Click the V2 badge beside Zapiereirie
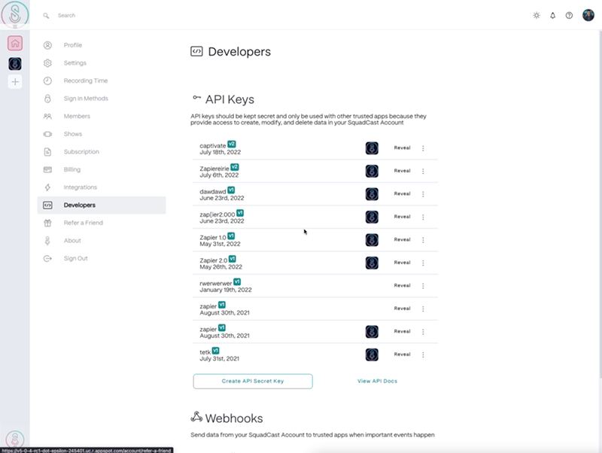Image resolution: width=602 pixels, height=453 pixels. [234, 167]
